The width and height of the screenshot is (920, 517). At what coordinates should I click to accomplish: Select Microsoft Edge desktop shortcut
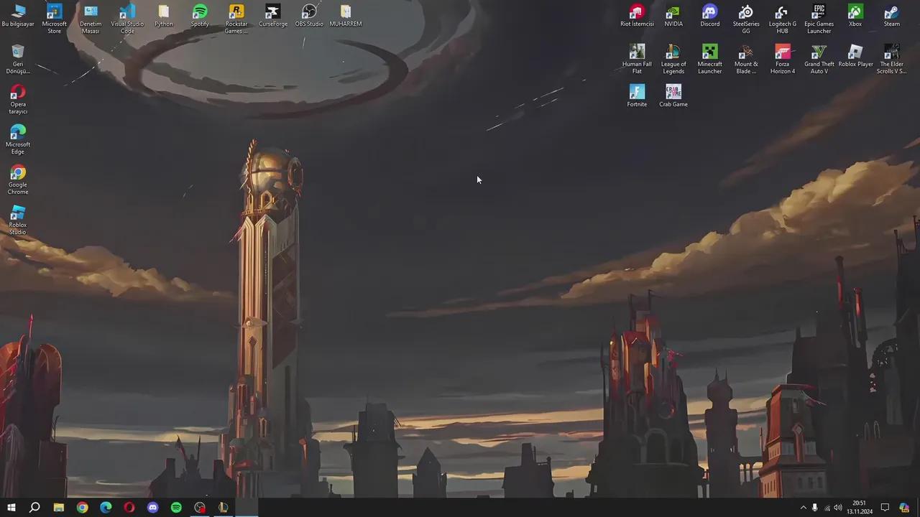18,140
